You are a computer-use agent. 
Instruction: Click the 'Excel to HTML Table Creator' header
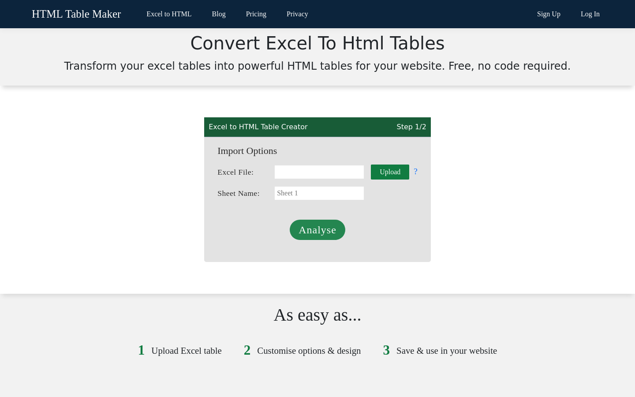[x=258, y=127]
